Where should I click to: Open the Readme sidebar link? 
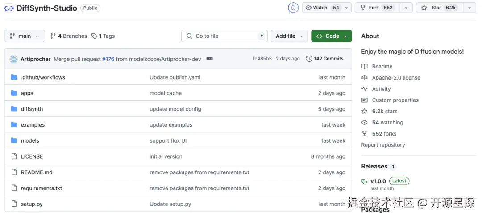tap(382, 66)
